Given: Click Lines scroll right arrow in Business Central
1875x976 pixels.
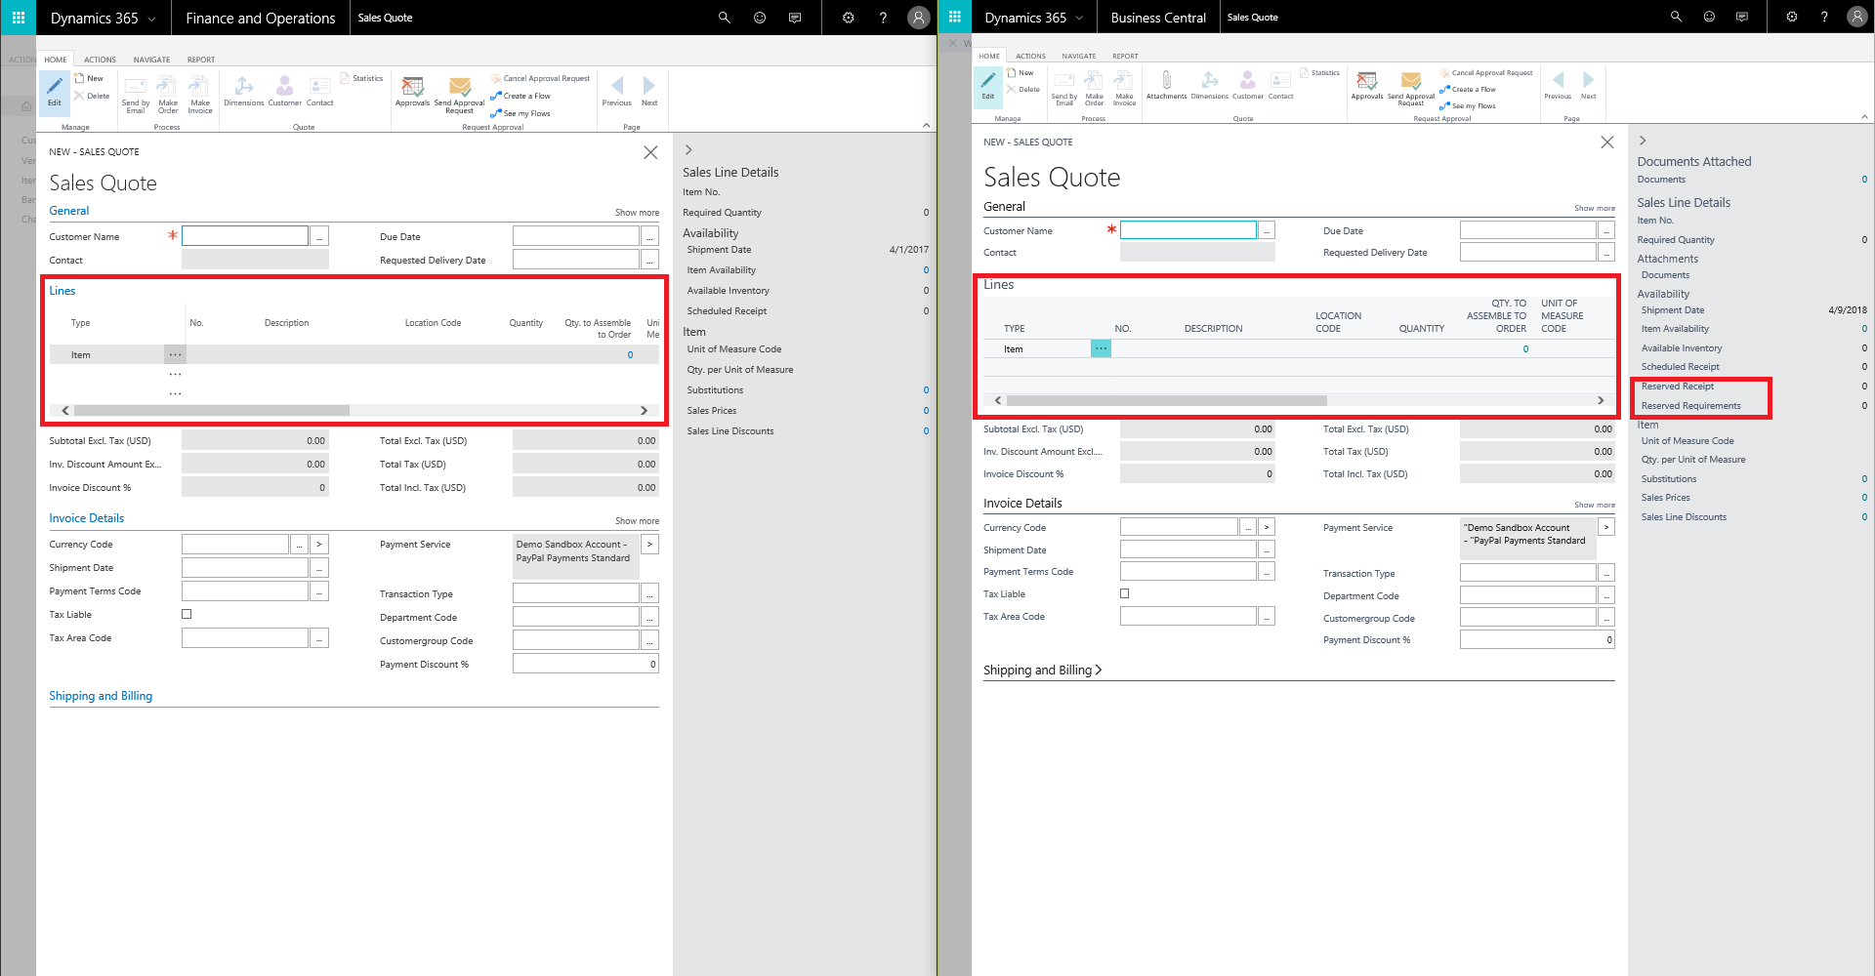Looking at the screenshot, I should coord(1601,400).
